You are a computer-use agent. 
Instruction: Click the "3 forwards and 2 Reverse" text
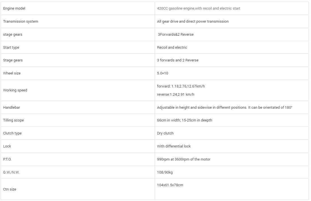point(178,60)
